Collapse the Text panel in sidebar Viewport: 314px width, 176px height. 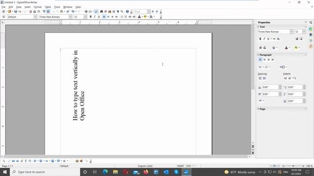coord(259,27)
